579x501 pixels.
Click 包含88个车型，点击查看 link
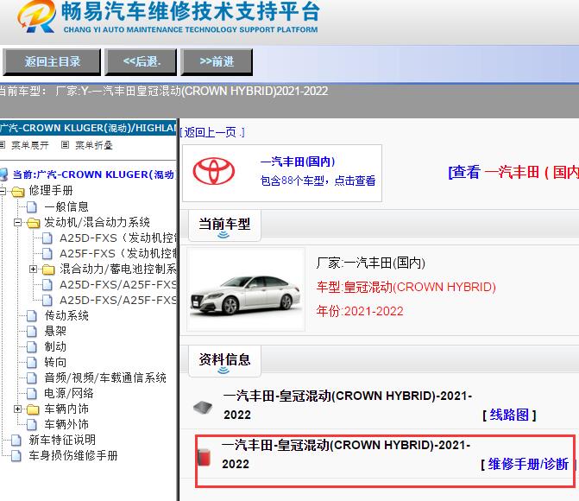(318, 181)
